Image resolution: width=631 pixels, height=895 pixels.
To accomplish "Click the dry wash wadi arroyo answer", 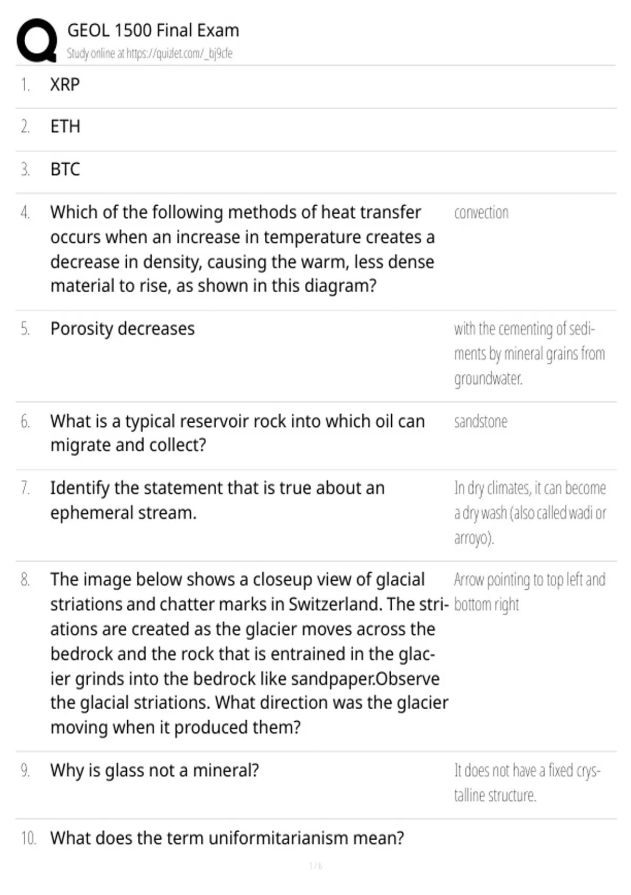I will [530, 512].
